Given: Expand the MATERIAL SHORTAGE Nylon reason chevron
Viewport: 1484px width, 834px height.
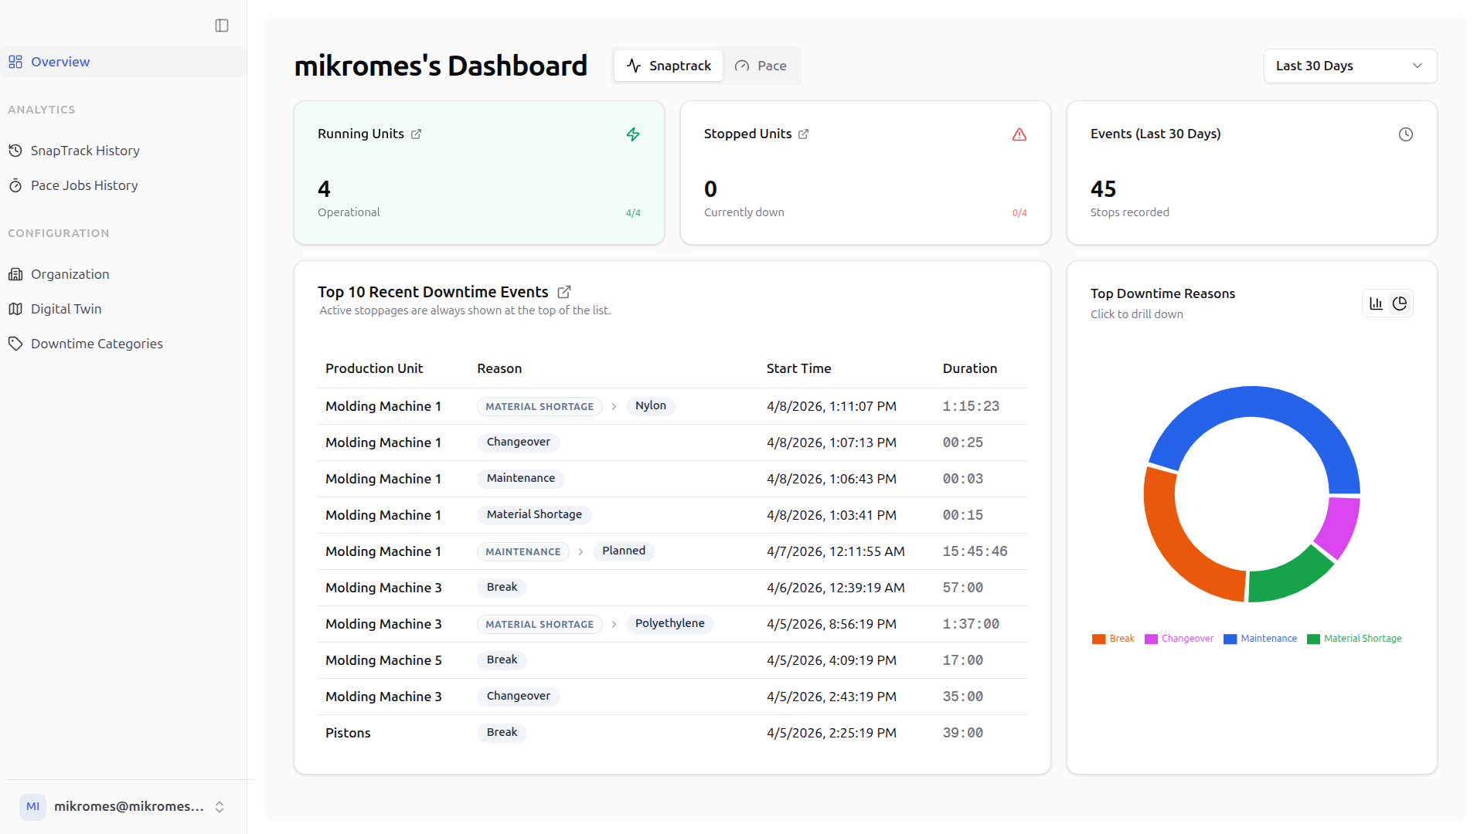Looking at the screenshot, I should [x=614, y=406].
